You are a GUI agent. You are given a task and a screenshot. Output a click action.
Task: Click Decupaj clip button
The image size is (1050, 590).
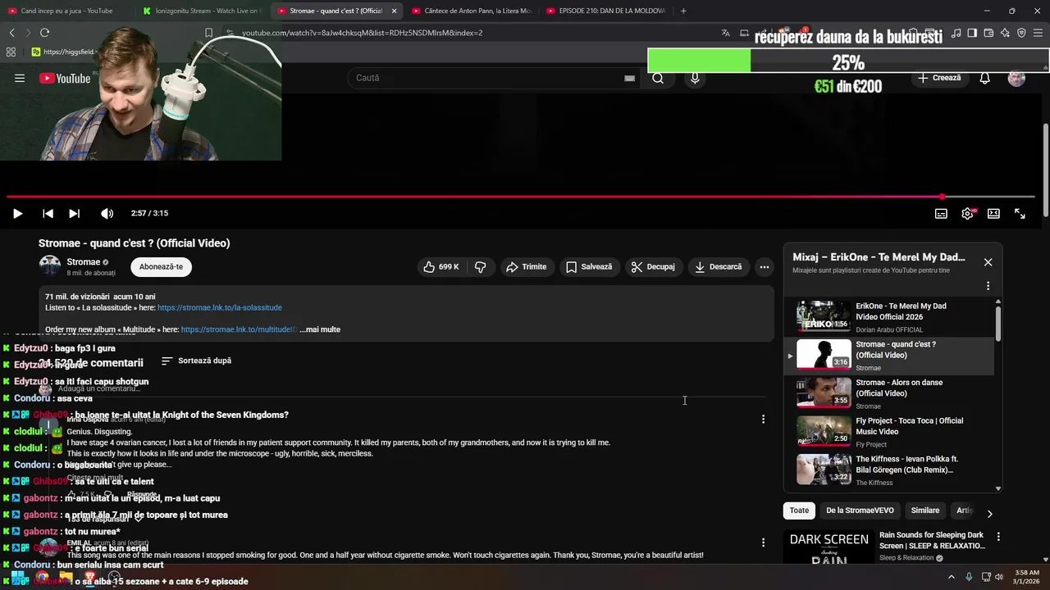point(653,266)
